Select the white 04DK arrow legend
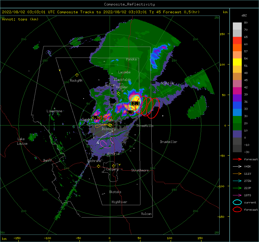 point(237,167)
